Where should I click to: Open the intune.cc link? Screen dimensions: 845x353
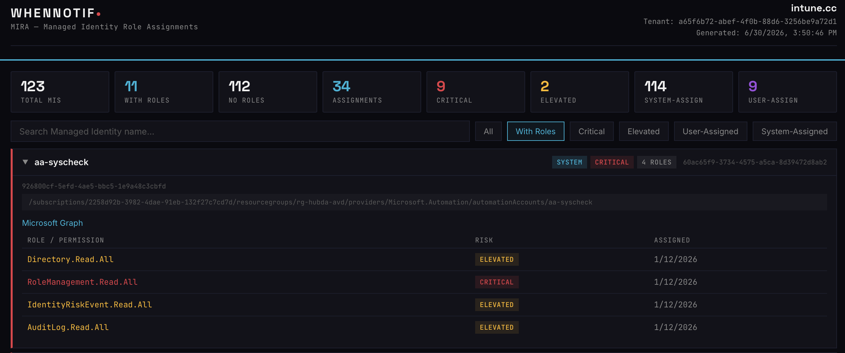[x=814, y=8]
